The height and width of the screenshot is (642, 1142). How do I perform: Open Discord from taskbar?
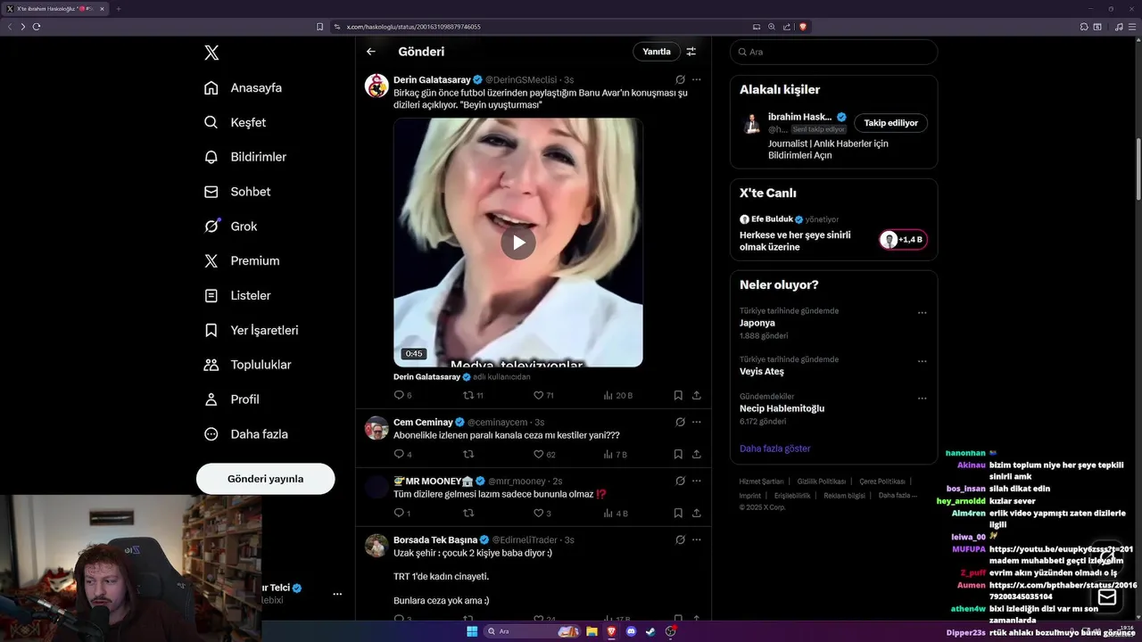tap(631, 631)
